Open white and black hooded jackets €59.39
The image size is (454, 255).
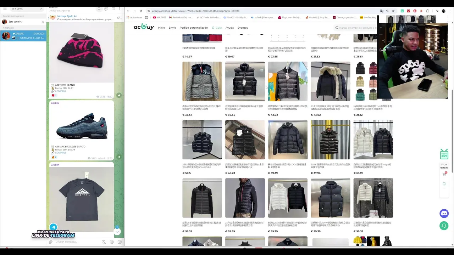[288, 198]
